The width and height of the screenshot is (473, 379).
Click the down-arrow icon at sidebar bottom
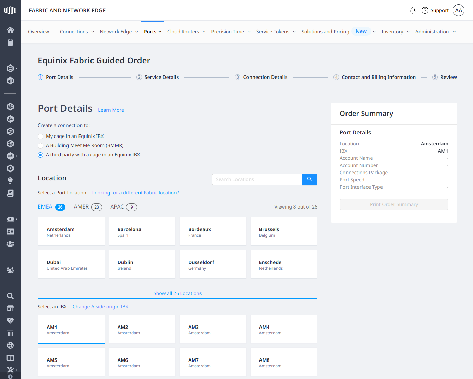10,377
